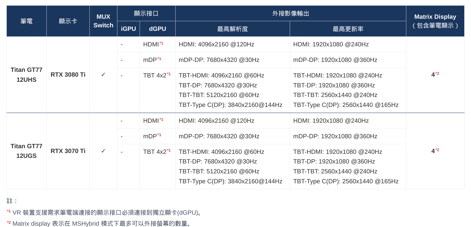
Task: Select footnote *1 about VR 裝置 and dGPU
Action: tap(104, 213)
